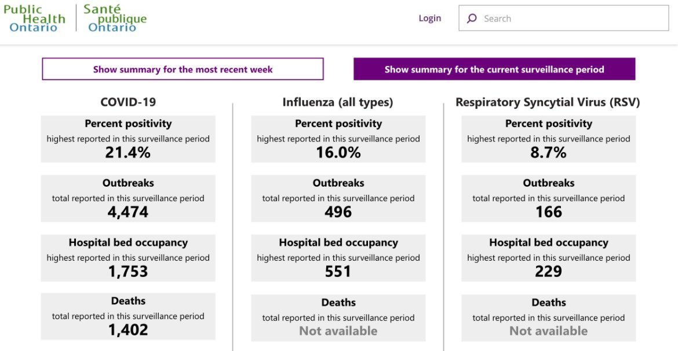Click RSV deaths 'Not available' text

(x=548, y=331)
